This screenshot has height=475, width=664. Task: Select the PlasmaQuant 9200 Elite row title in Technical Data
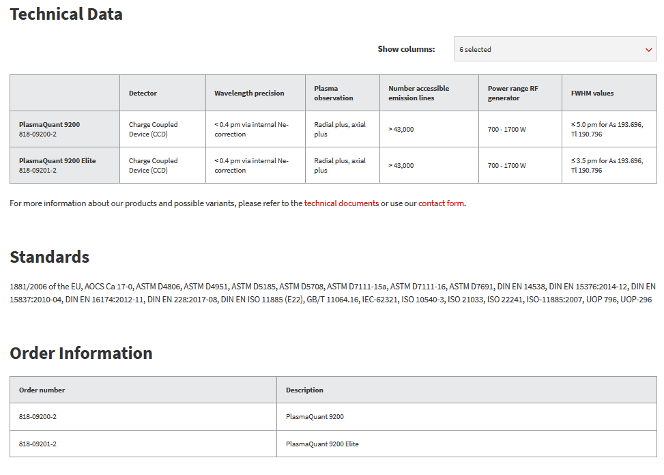coord(57,161)
